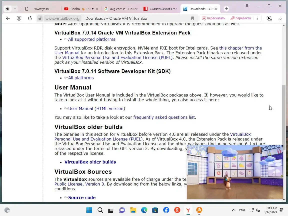This screenshot has width=288, height=216.
Task: Open Microsoft Store from the taskbar
Action: [155, 210]
